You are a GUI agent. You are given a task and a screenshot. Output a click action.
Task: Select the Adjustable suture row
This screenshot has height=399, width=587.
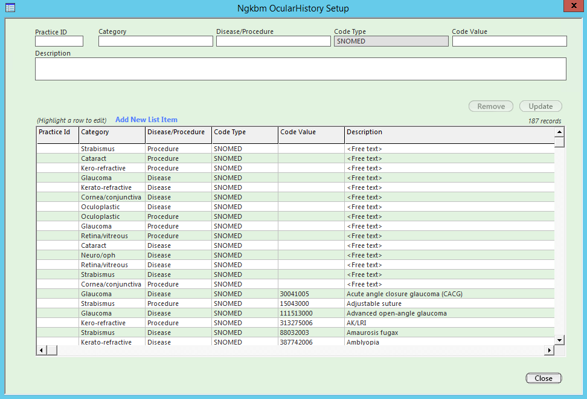click(x=295, y=304)
